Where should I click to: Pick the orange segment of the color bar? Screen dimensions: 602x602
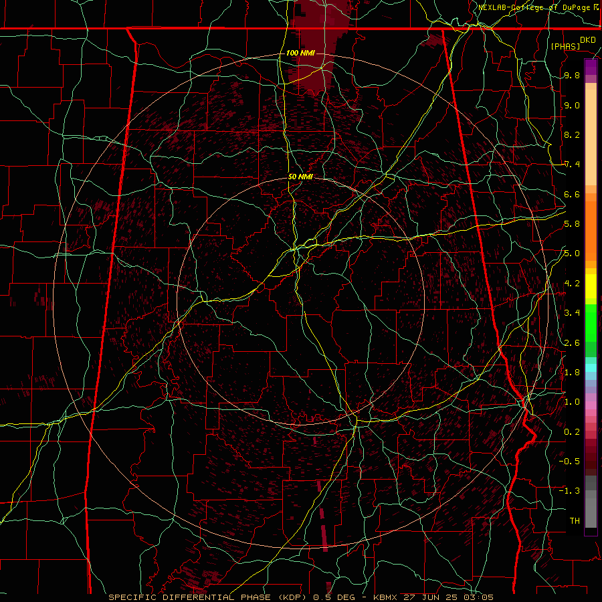click(x=591, y=230)
